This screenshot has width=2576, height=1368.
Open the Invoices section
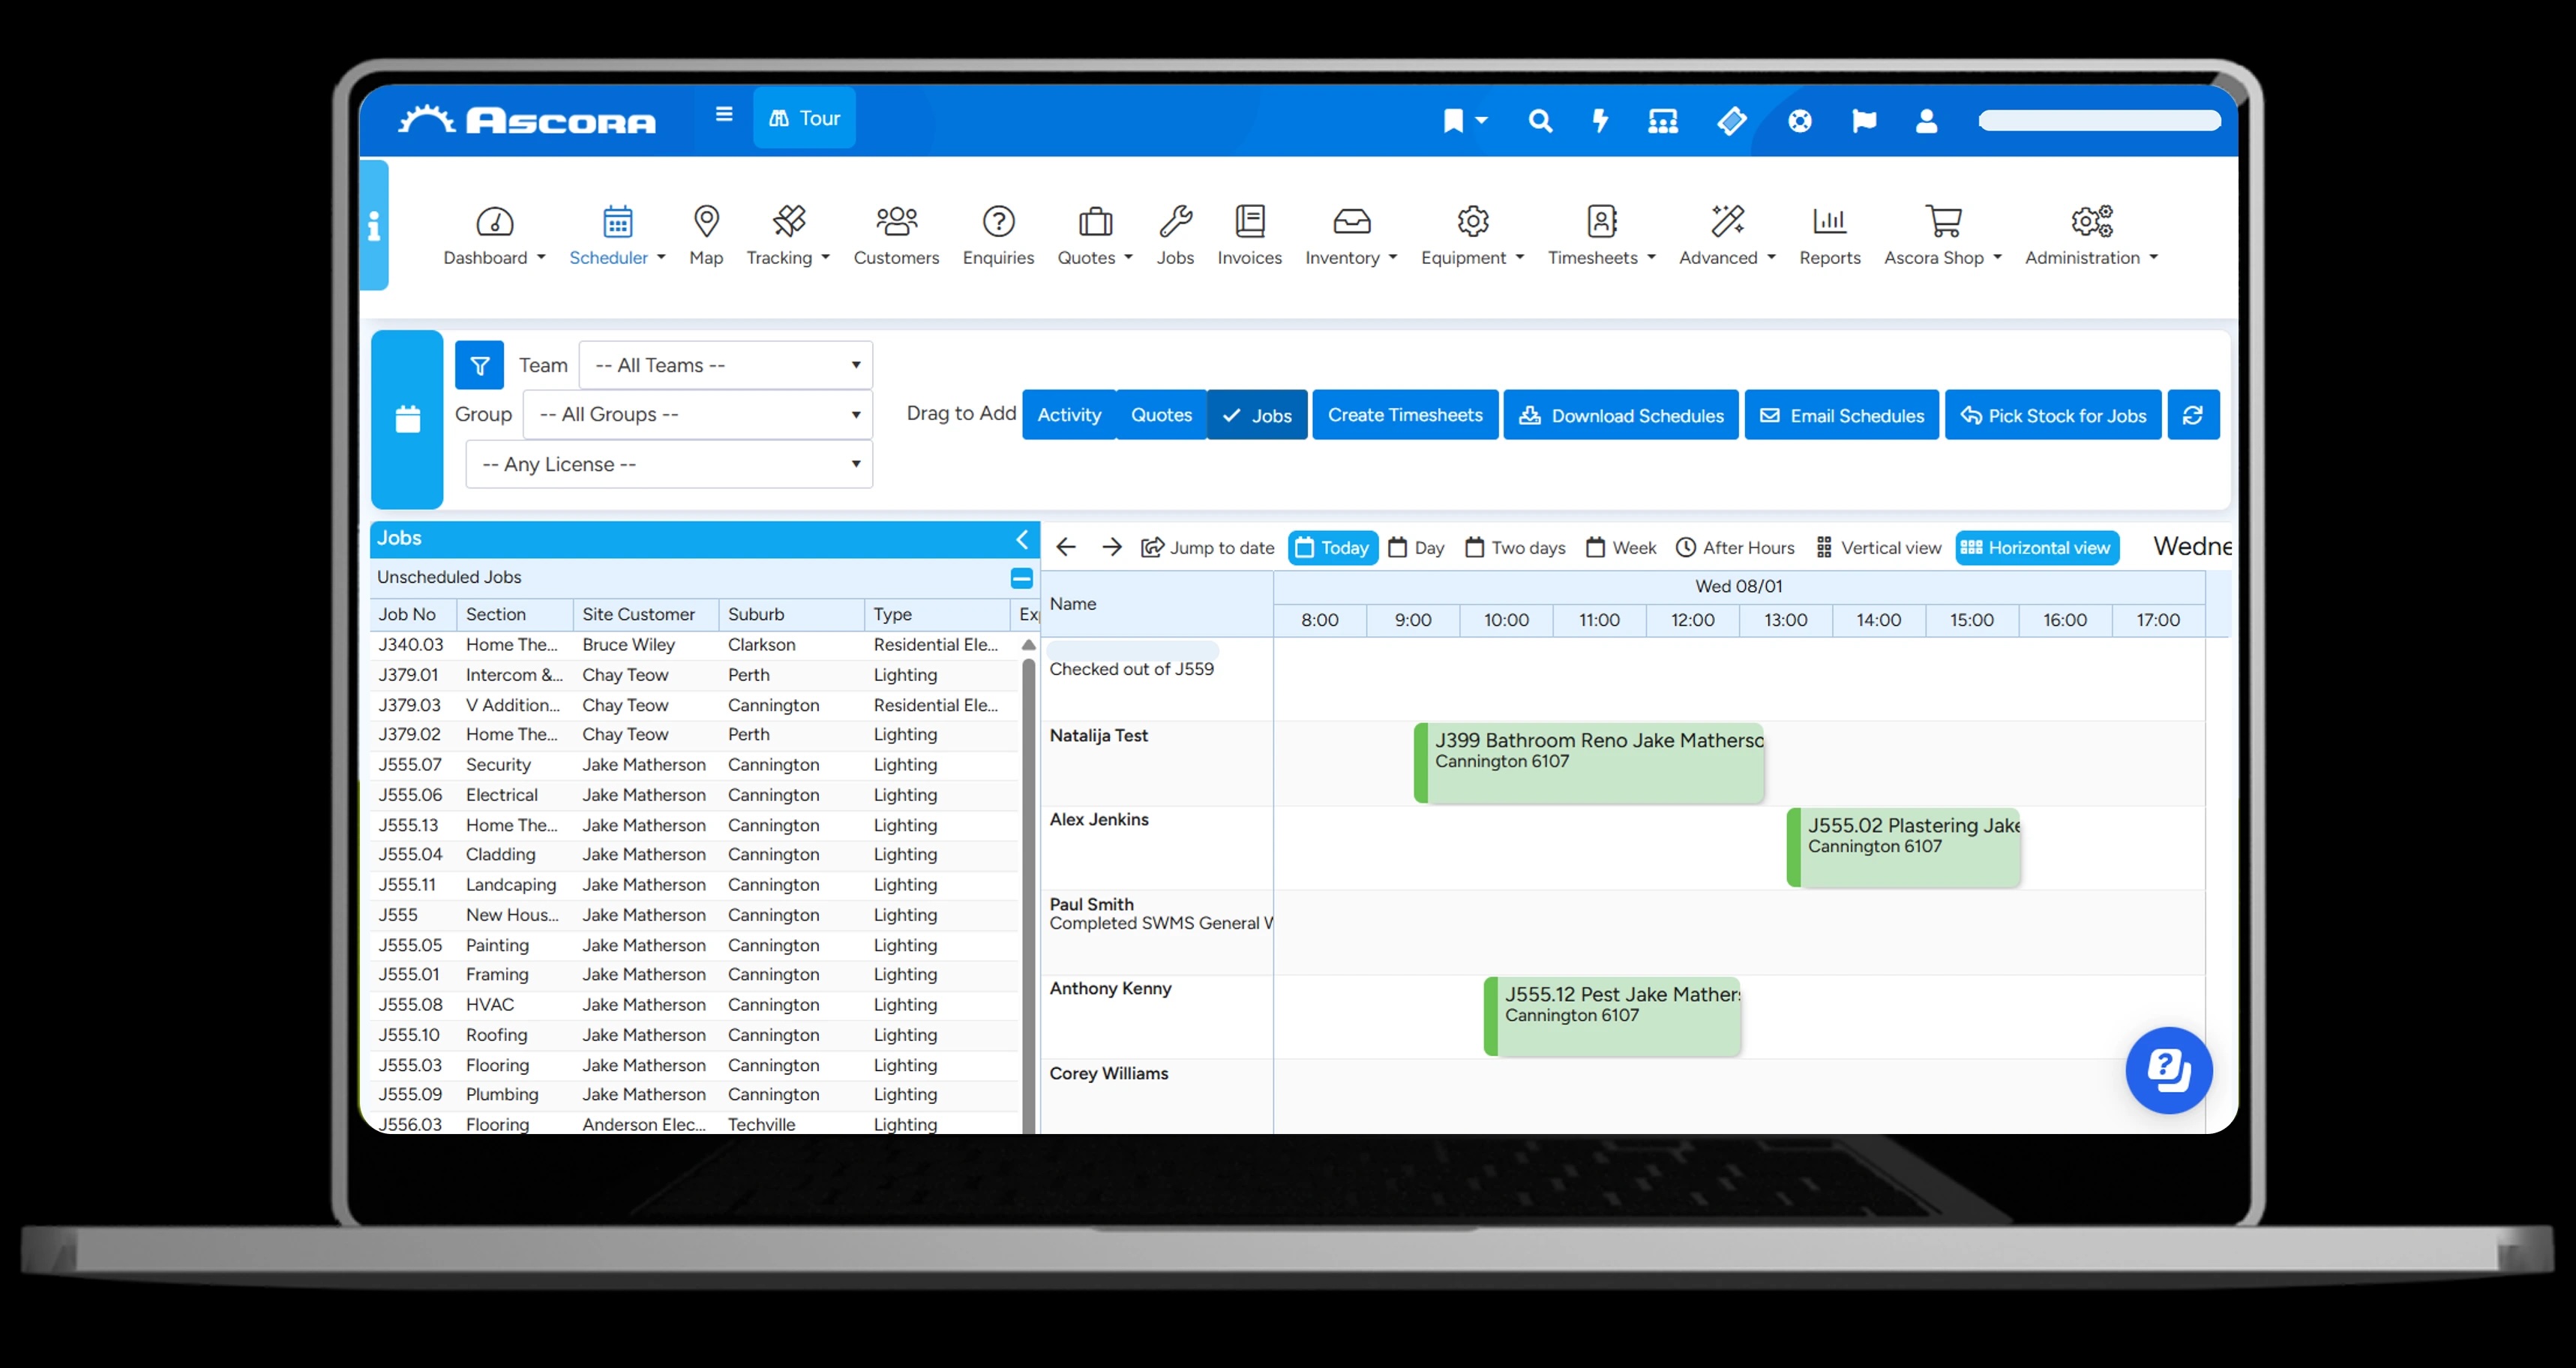tap(1249, 235)
